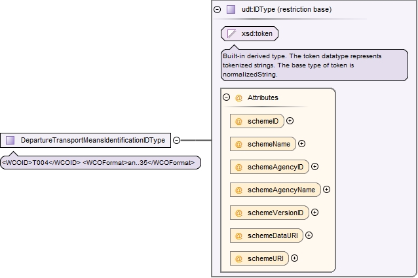Expand the schemeAgencyName attribute
The image size is (418, 278).
[326, 190]
